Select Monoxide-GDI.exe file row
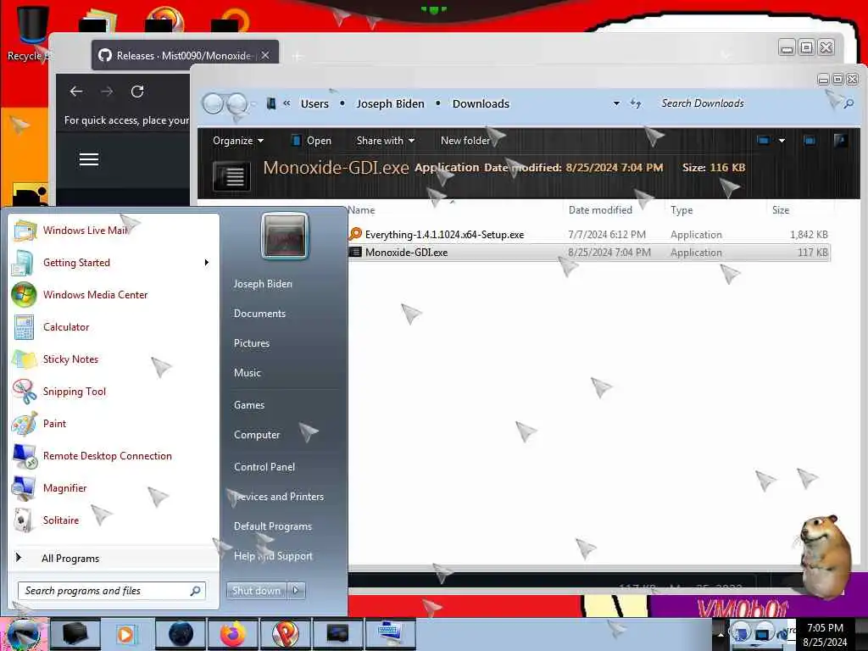This screenshot has width=868, height=651. click(x=589, y=253)
